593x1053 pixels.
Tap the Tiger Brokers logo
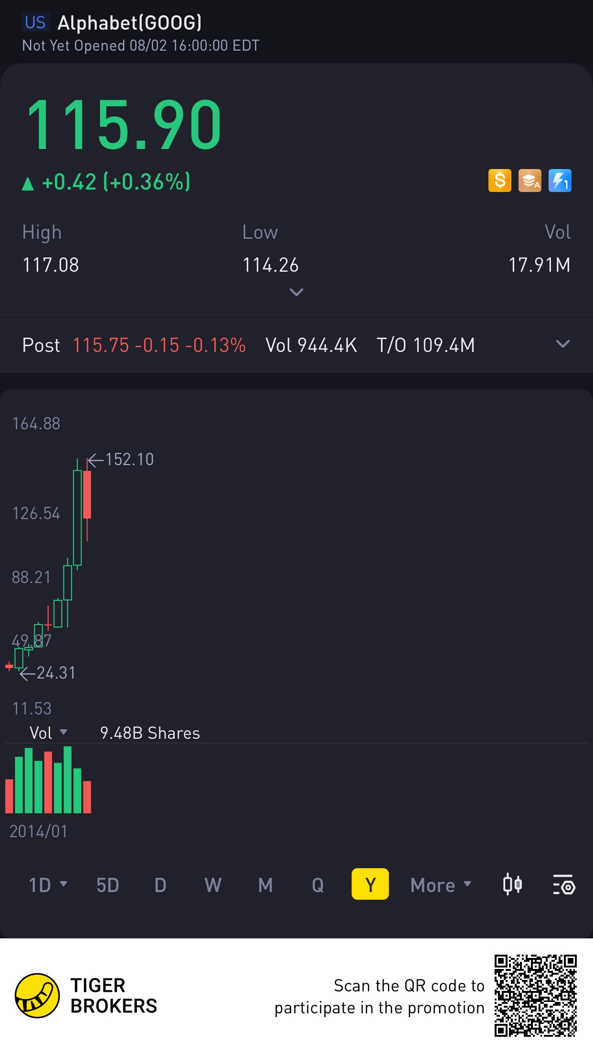37,995
